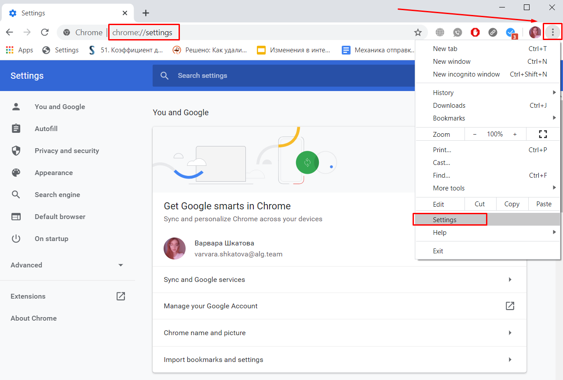Expand the History submenu

click(488, 93)
